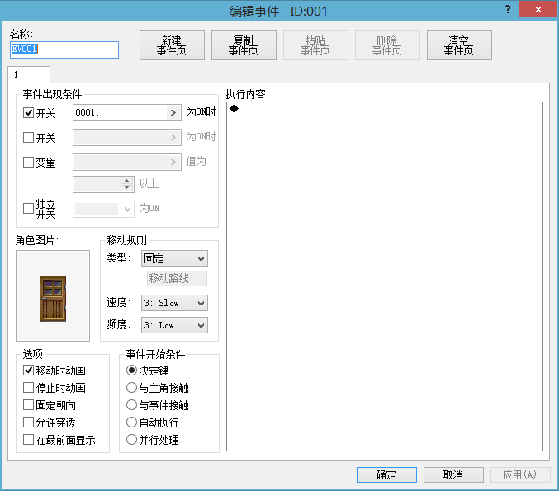Open the 类型 dropdown showing 固定
The height and width of the screenshot is (491, 559).
pyautogui.click(x=174, y=258)
